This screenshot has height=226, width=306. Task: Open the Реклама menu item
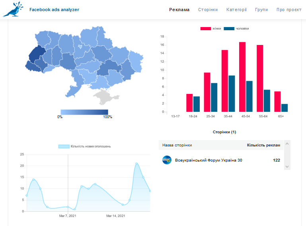(x=179, y=10)
